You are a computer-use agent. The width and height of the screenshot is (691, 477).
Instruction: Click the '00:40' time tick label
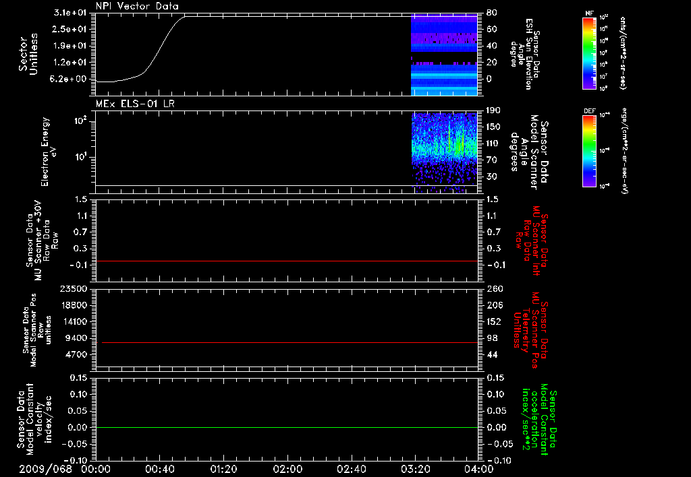(x=159, y=469)
